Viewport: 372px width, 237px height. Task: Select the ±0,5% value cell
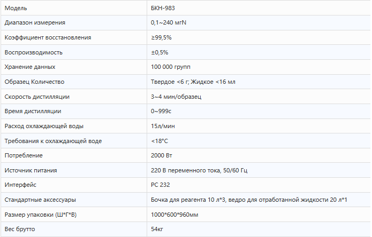pos(160,52)
